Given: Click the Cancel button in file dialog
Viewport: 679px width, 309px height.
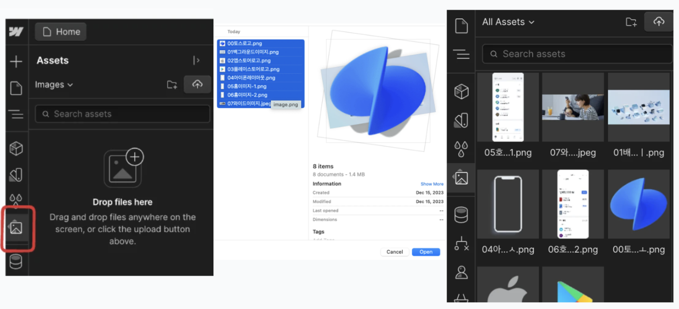Looking at the screenshot, I should click(395, 252).
